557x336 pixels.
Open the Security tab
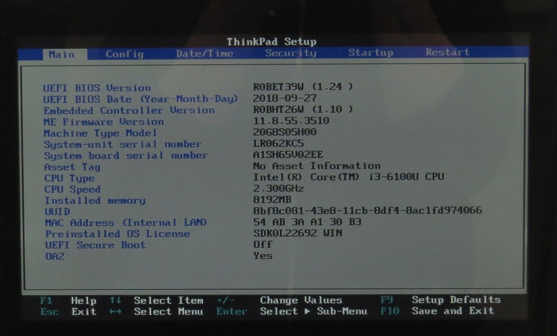click(291, 53)
